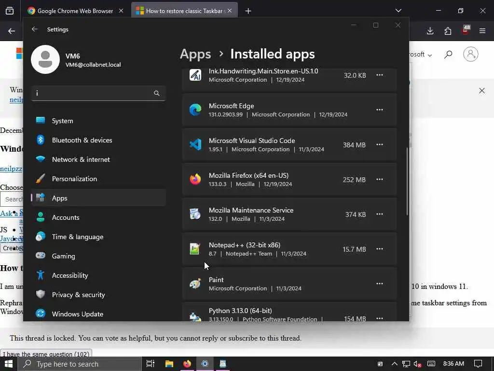Dismiss the webpage banner with X button
The height and width of the screenshot is (371, 494).
[x=482, y=91]
